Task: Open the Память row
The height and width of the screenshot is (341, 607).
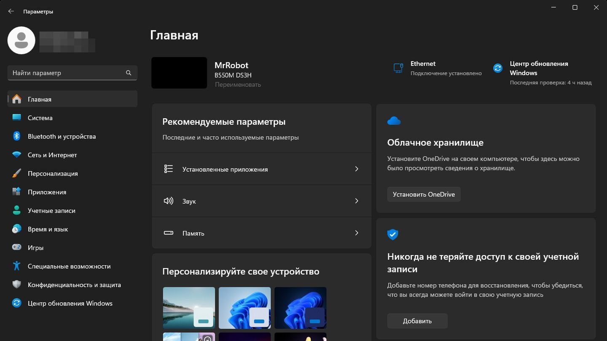Action: (261, 233)
